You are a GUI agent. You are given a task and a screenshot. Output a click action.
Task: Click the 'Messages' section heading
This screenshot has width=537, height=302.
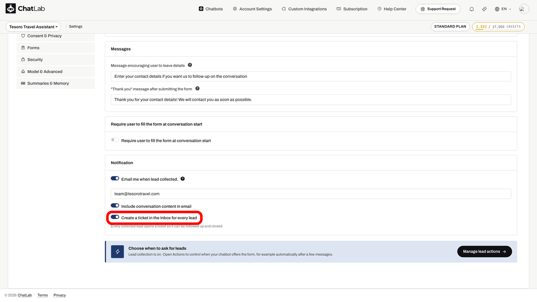point(121,49)
